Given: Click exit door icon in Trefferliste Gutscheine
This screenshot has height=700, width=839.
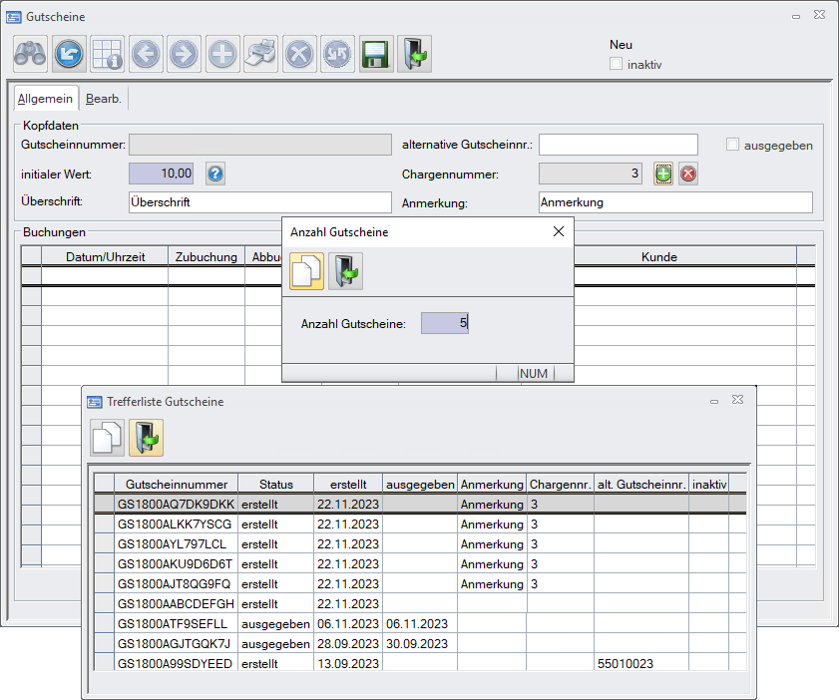Looking at the screenshot, I should point(146,438).
